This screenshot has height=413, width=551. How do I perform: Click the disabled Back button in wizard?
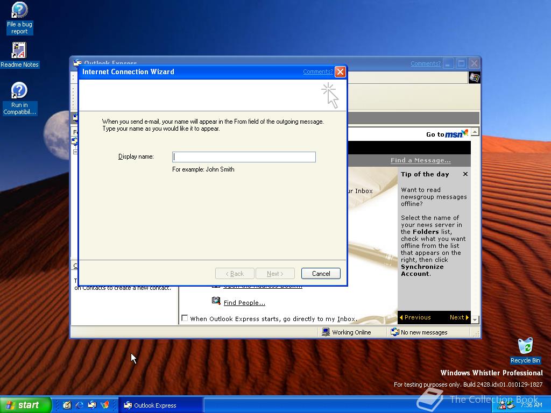[x=235, y=274]
